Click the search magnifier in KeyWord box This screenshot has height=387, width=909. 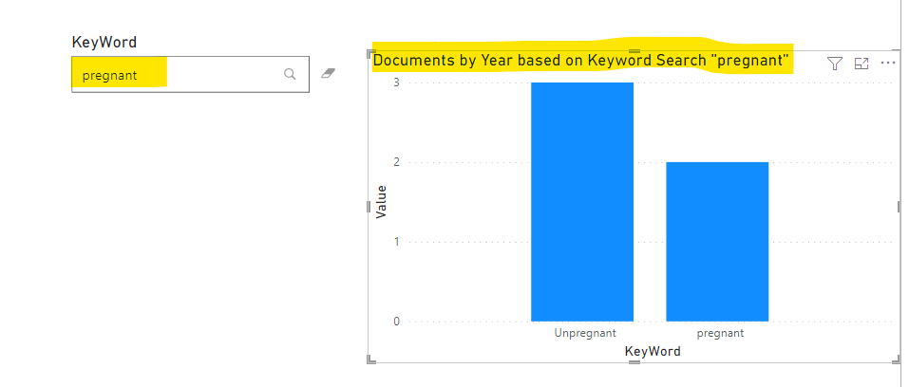290,74
